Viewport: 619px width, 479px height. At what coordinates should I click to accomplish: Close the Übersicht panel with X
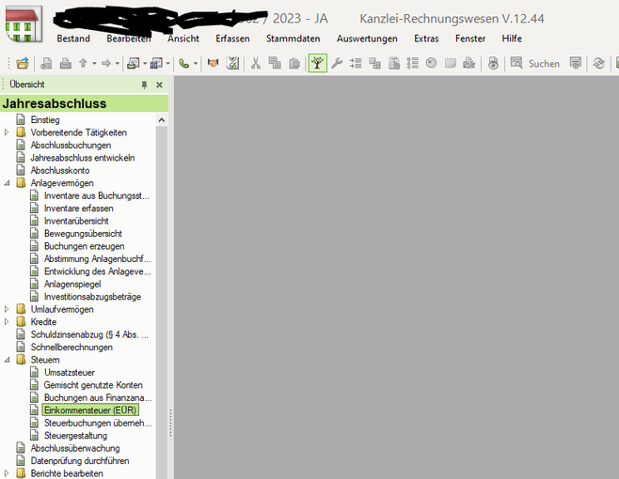point(159,85)
